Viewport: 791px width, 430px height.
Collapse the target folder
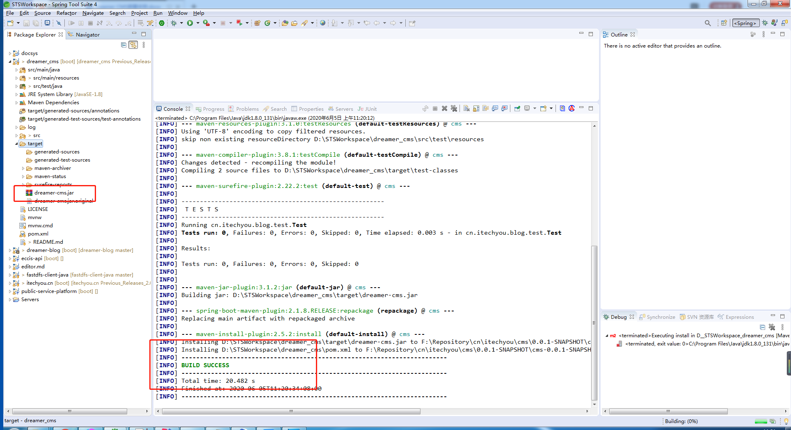click(16, 144)
